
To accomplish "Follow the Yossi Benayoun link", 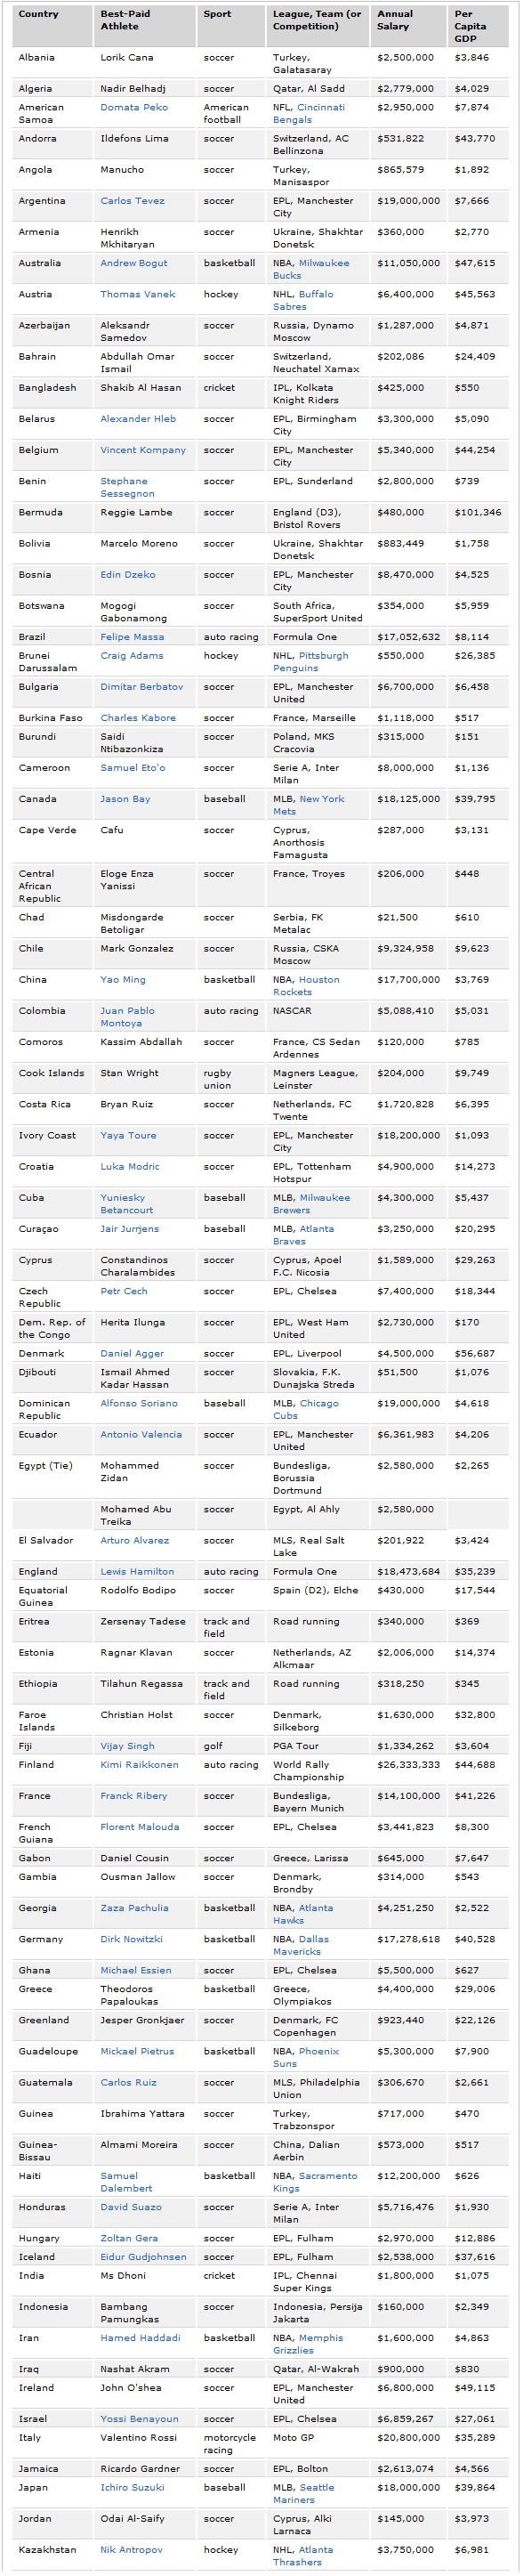I will click(139, 2418).
